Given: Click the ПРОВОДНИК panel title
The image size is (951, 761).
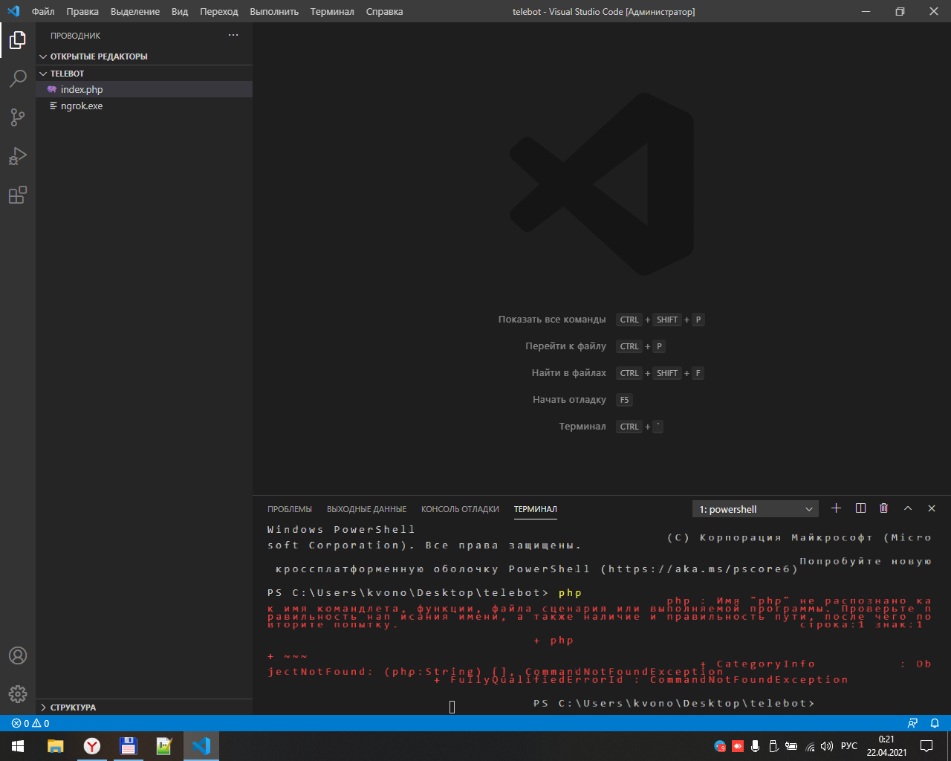Looking at the screenshot, I should pos(75,36).
